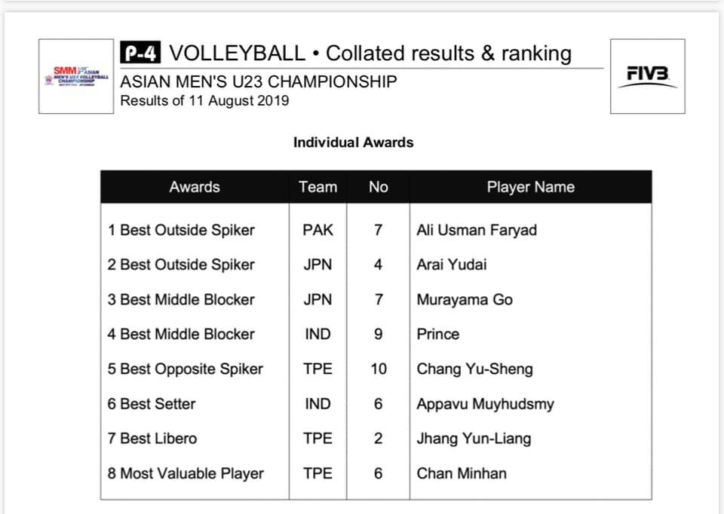
Task: Click the Asian Men's U23 Championship title
Action: tap(259, 81)
